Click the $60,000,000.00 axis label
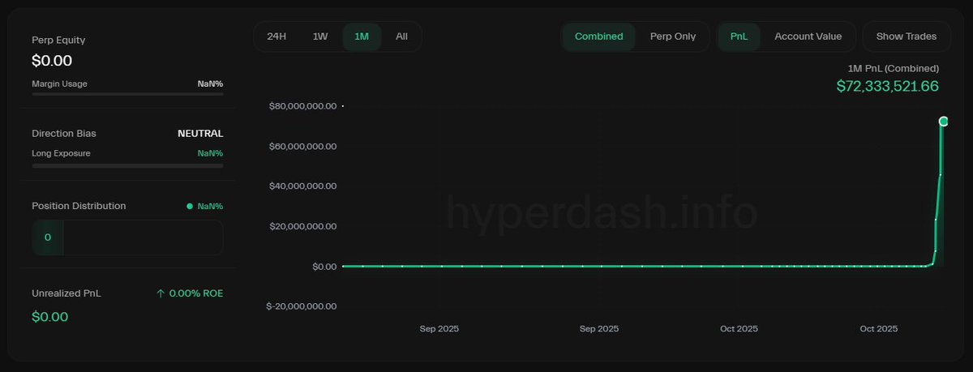The height and width of the screenshot is (372, 973). click(x=303, y=147)
